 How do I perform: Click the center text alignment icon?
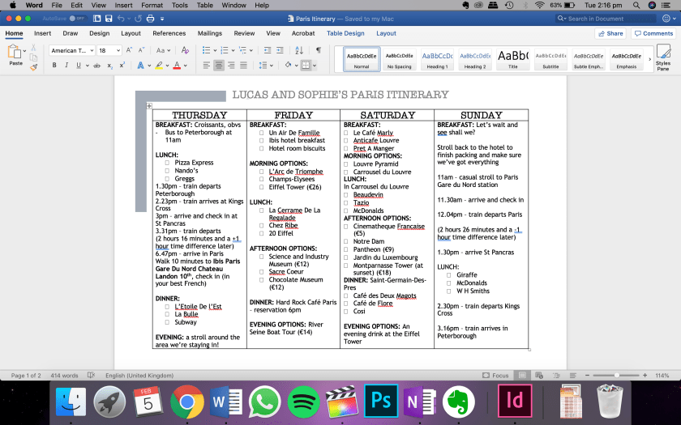click(x=219, y=66)
